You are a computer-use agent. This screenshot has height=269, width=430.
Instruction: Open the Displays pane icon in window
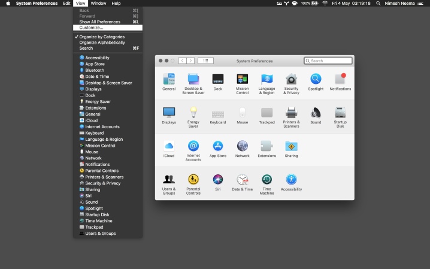click(x=169, y=113)
